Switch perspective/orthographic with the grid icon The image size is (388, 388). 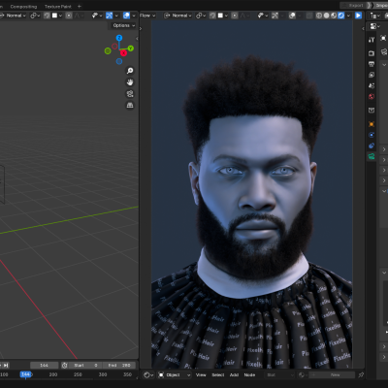[x=130, y=106]
